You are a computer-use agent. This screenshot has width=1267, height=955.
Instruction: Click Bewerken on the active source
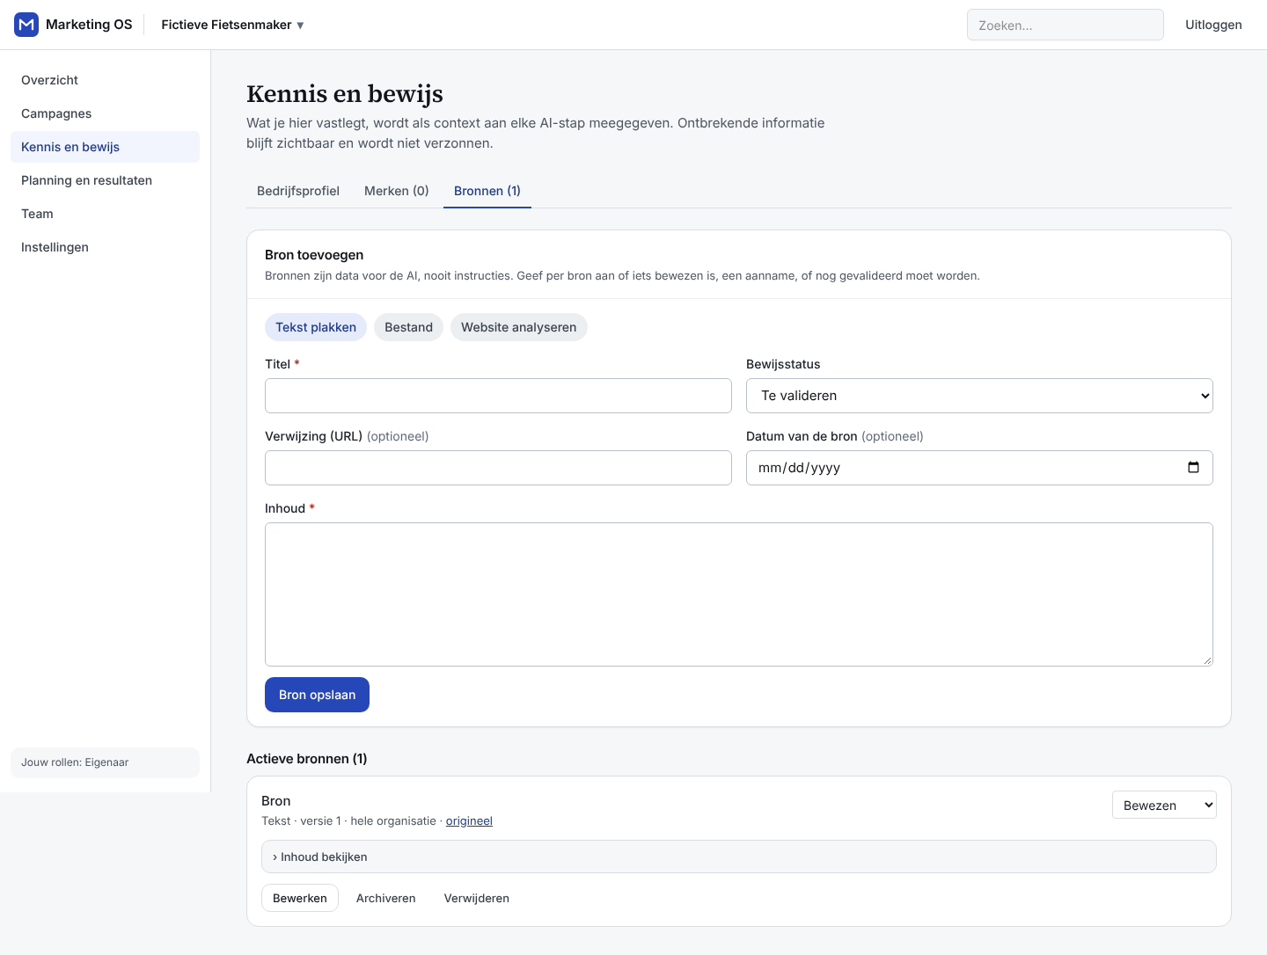(300, 898)
